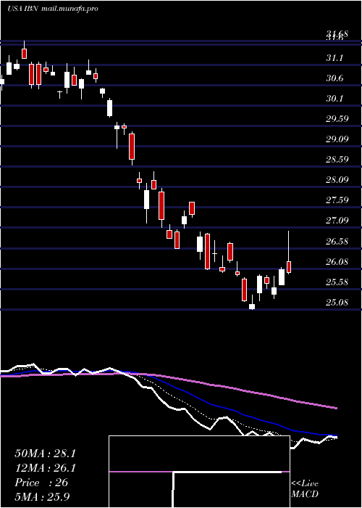Select the 29.59 price axis label
Screen dimensions: 362x508
pos(337,119)
